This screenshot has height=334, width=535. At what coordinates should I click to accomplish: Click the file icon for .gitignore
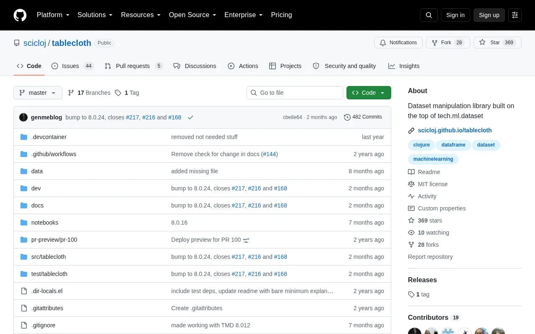coord(24,325)
